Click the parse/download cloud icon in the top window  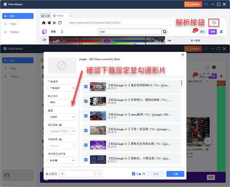(214, 23)
